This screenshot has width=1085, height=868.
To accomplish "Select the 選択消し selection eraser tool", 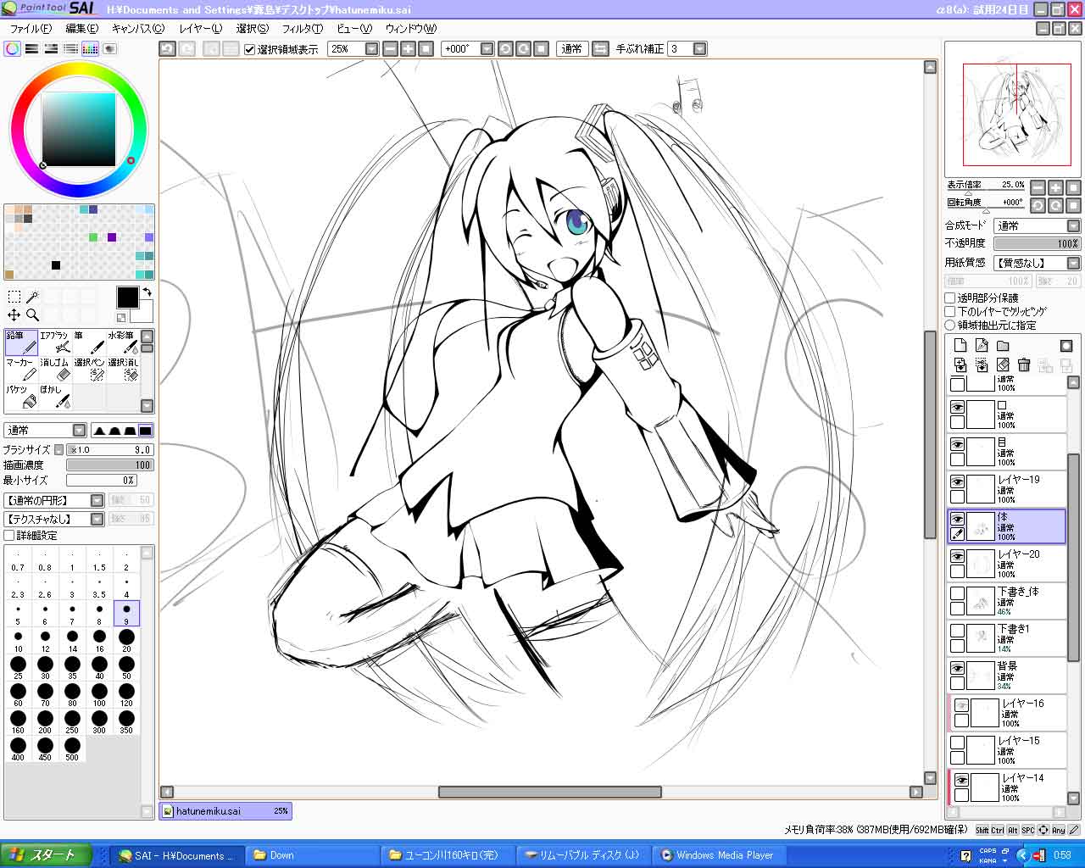I will [x=123, y=370].
